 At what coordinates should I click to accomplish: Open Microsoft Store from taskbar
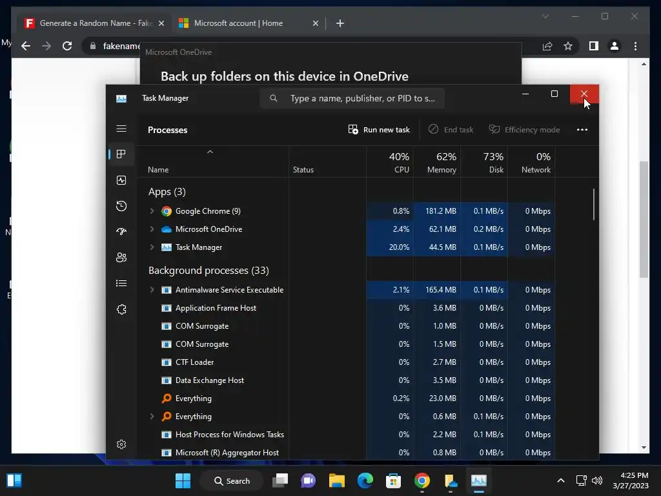(393, 480)
